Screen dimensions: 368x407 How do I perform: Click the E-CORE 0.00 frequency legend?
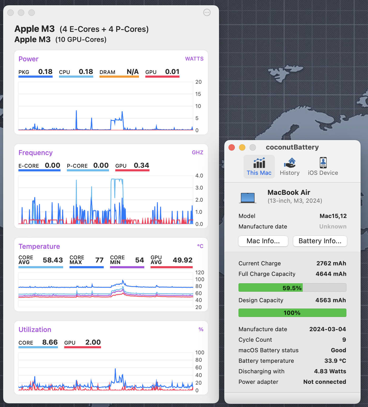click(x=39, y=166)
